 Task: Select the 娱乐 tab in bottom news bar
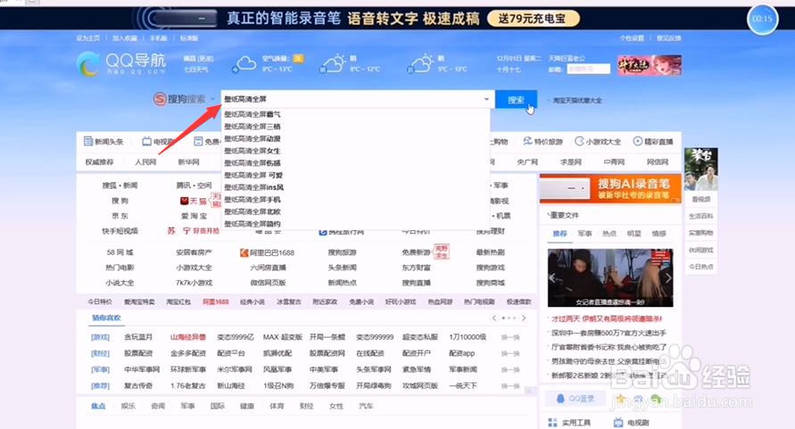[x=128, y=406]
